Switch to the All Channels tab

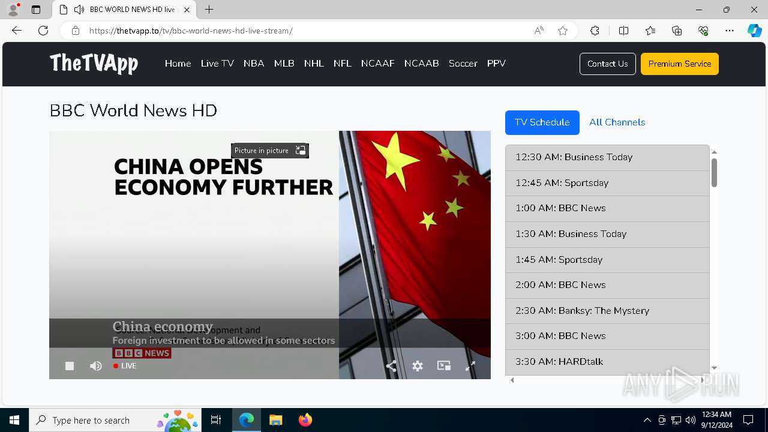tap(617, 122)
